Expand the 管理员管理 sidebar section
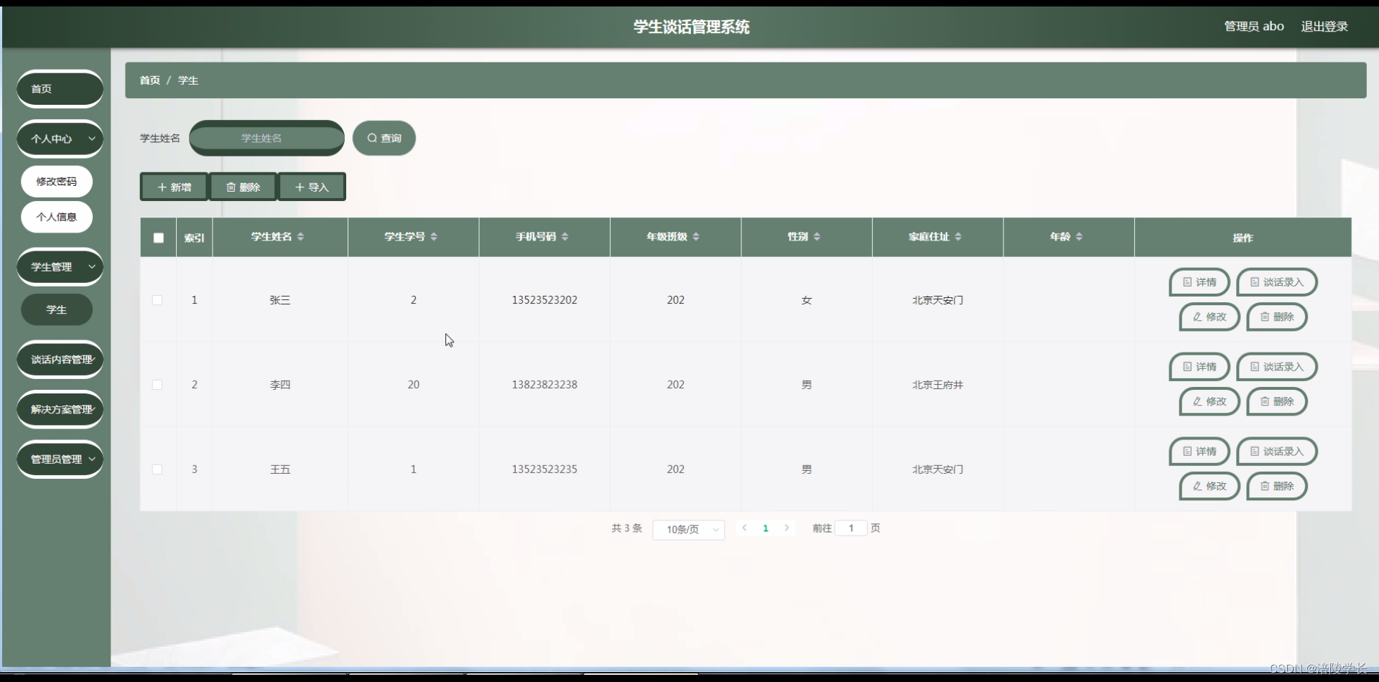The height and width of the screenshot is (682, 1379). [60, 459]
